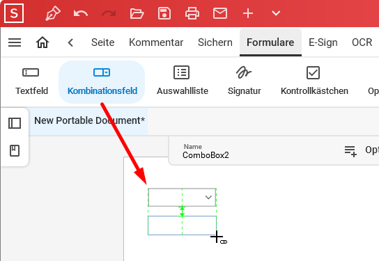Save the document using the floppy icon
The width and height of the screenshot is (379, 261).
164,13
